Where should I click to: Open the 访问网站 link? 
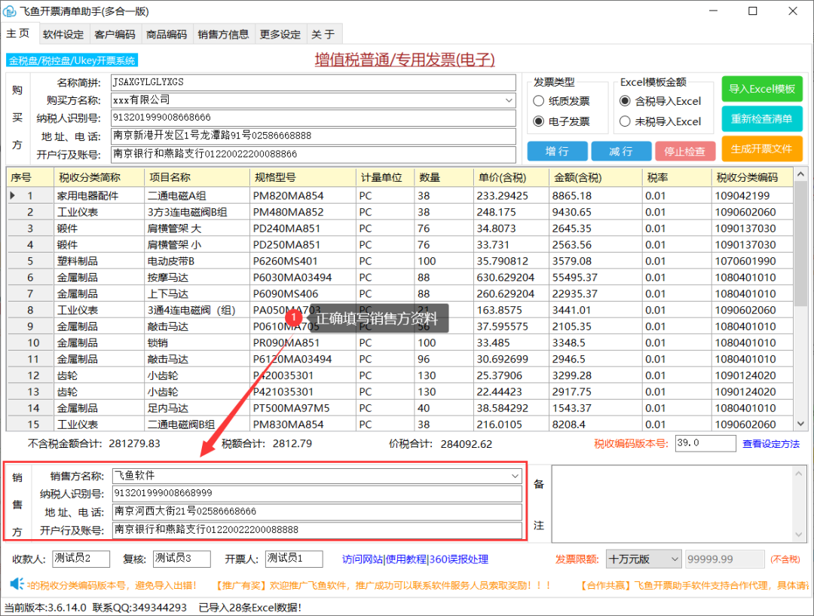[363, 559]
